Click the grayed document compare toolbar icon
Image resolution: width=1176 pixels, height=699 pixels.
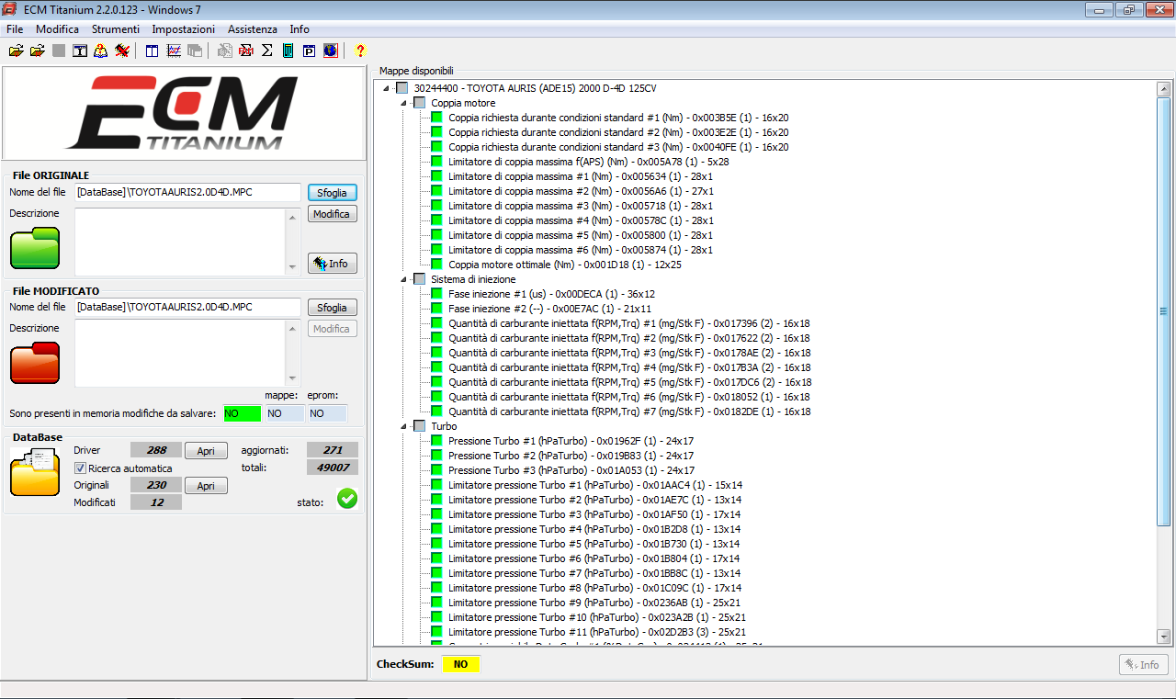[225, 51]
